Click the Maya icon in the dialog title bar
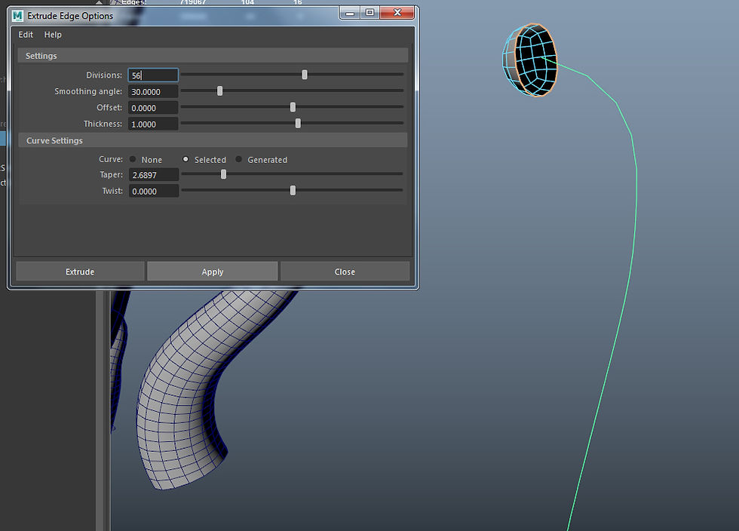Viewport: 739px width, 531px height. click(17, 16)
